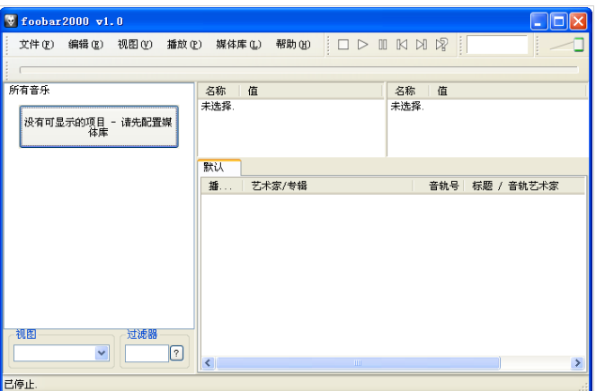Open the 播放(P) menu

click(184, 45)
